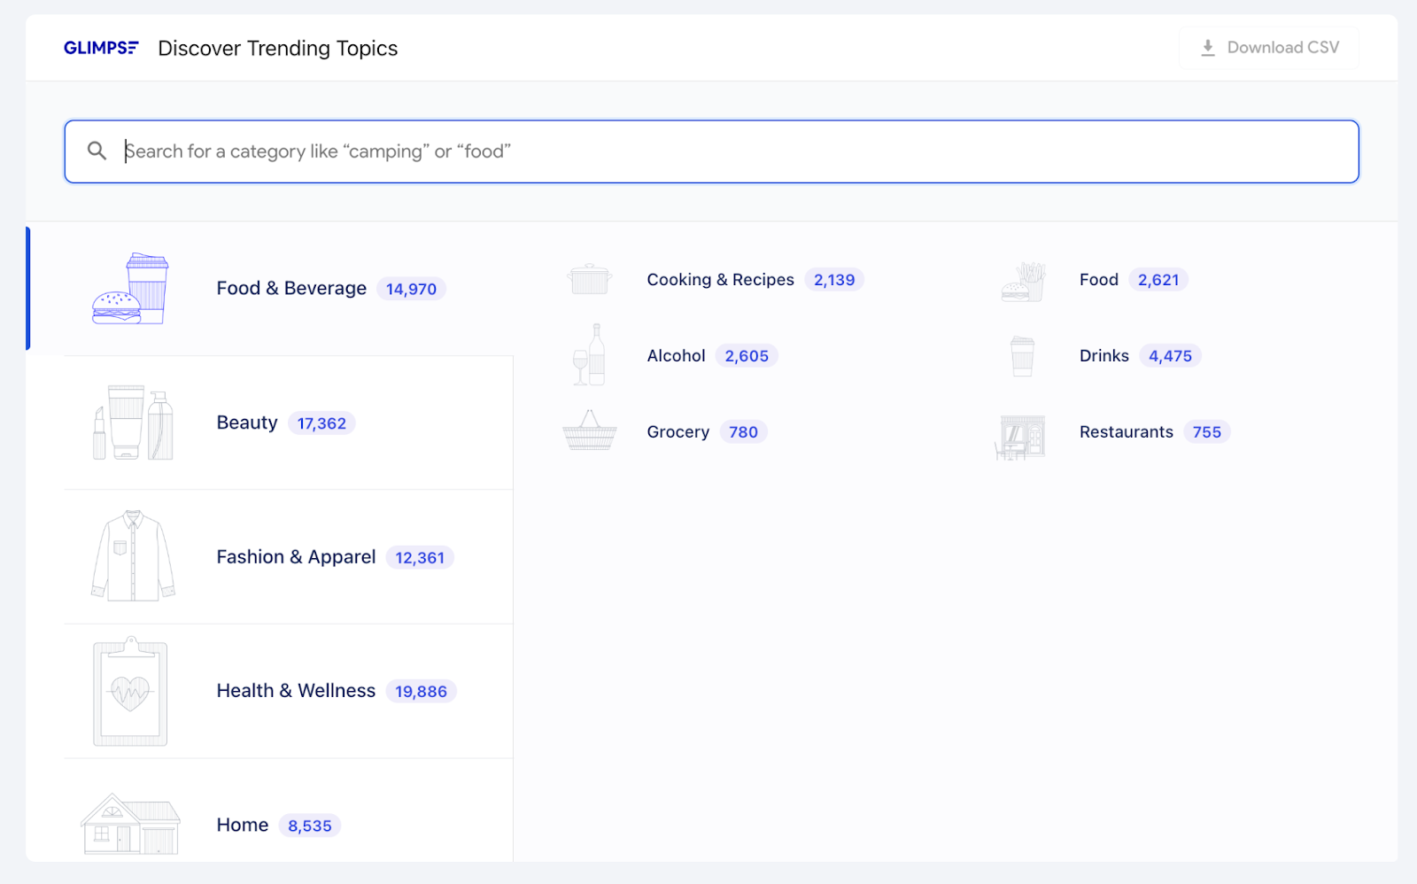The width and height of the screenshot is (1417, 884).
Task: Click the magnifying glass search icon
Action: click(x=97, y=151)
